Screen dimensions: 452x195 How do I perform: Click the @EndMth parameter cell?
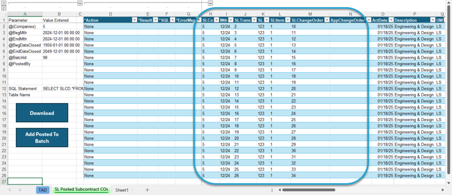[x=25, y=39]
